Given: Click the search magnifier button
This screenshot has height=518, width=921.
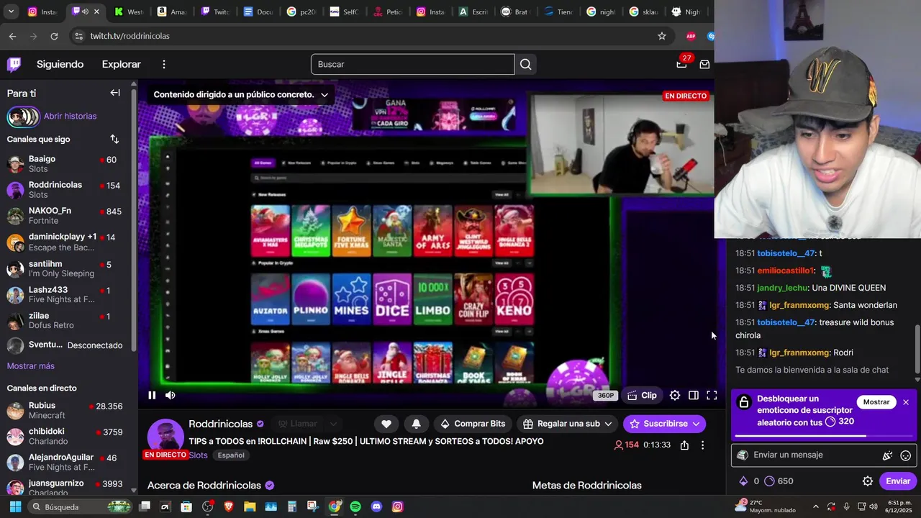Looking at the screenshot, I should pyautogui.click(x=525, y=64).
